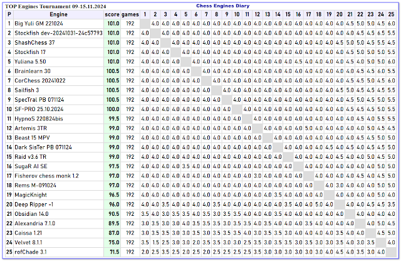This screenshot has width=401, height=261.
Task: Select engine name 'Deep Ripper -1'
Action: pyautogui.click(x=34, y=205)
